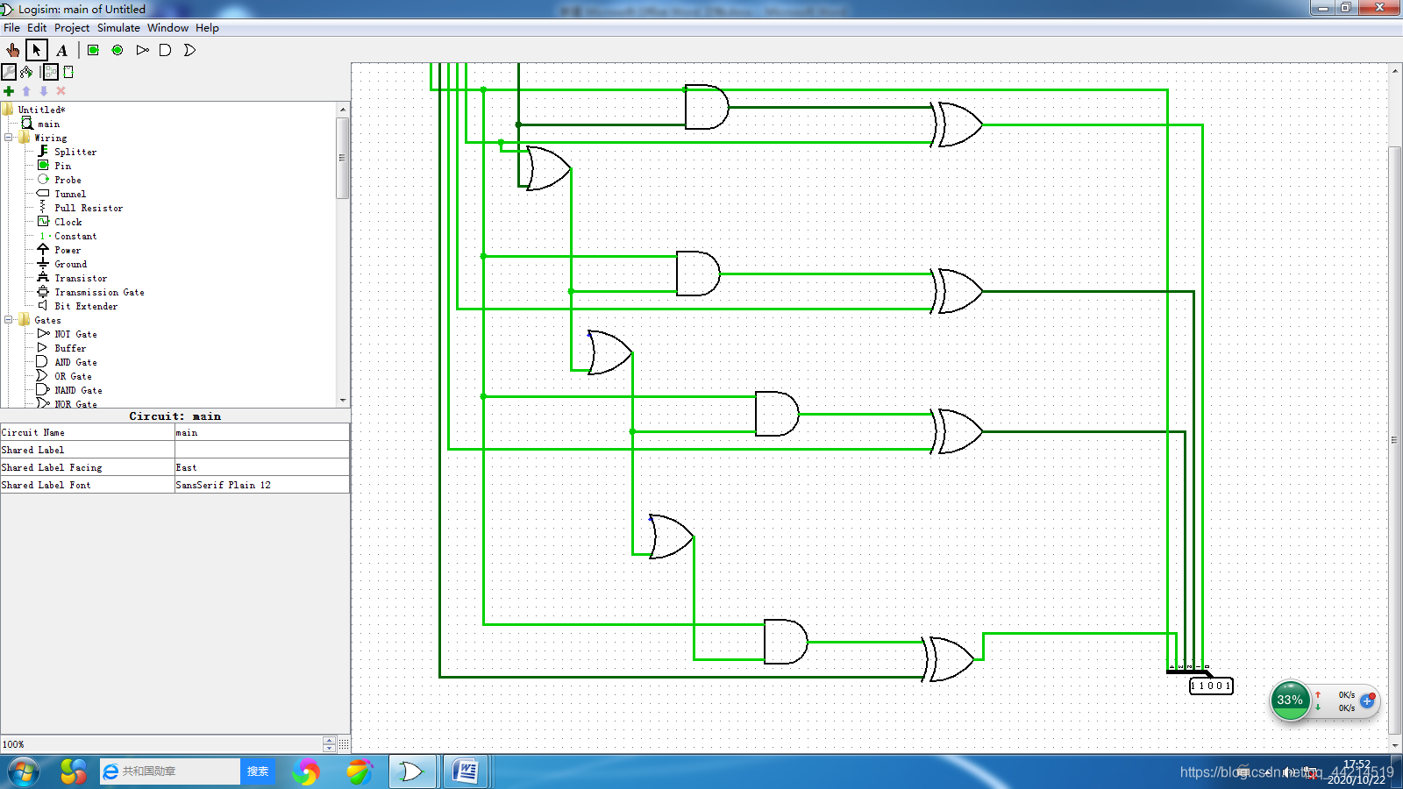This screenshot has width=1403, height=789.
Task: Click the canvas vertical scrollbar down arrow
Action: click(x=1395, y=746)
